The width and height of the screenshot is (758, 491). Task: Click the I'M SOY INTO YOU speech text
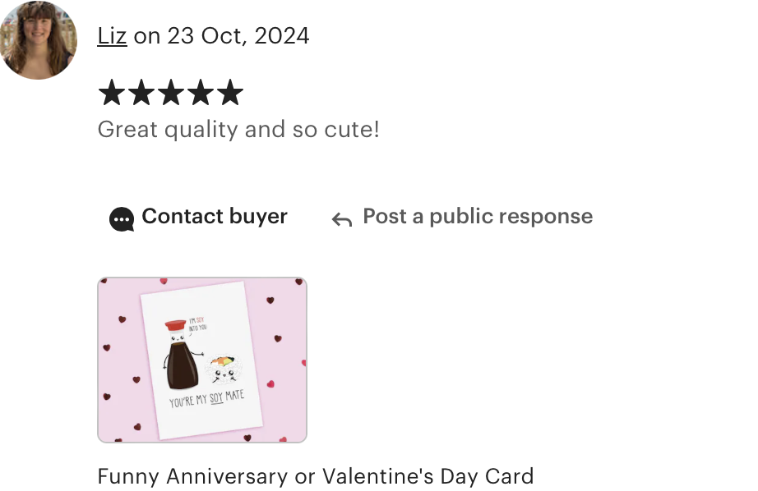point(197,324)
